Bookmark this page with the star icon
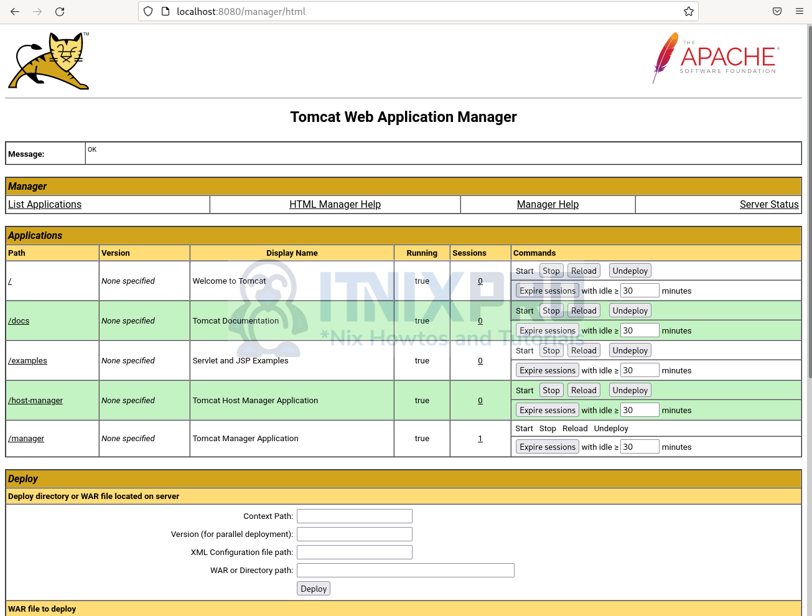Image resolution: width=812 pixels, height=616 pixels. [688, 11]
